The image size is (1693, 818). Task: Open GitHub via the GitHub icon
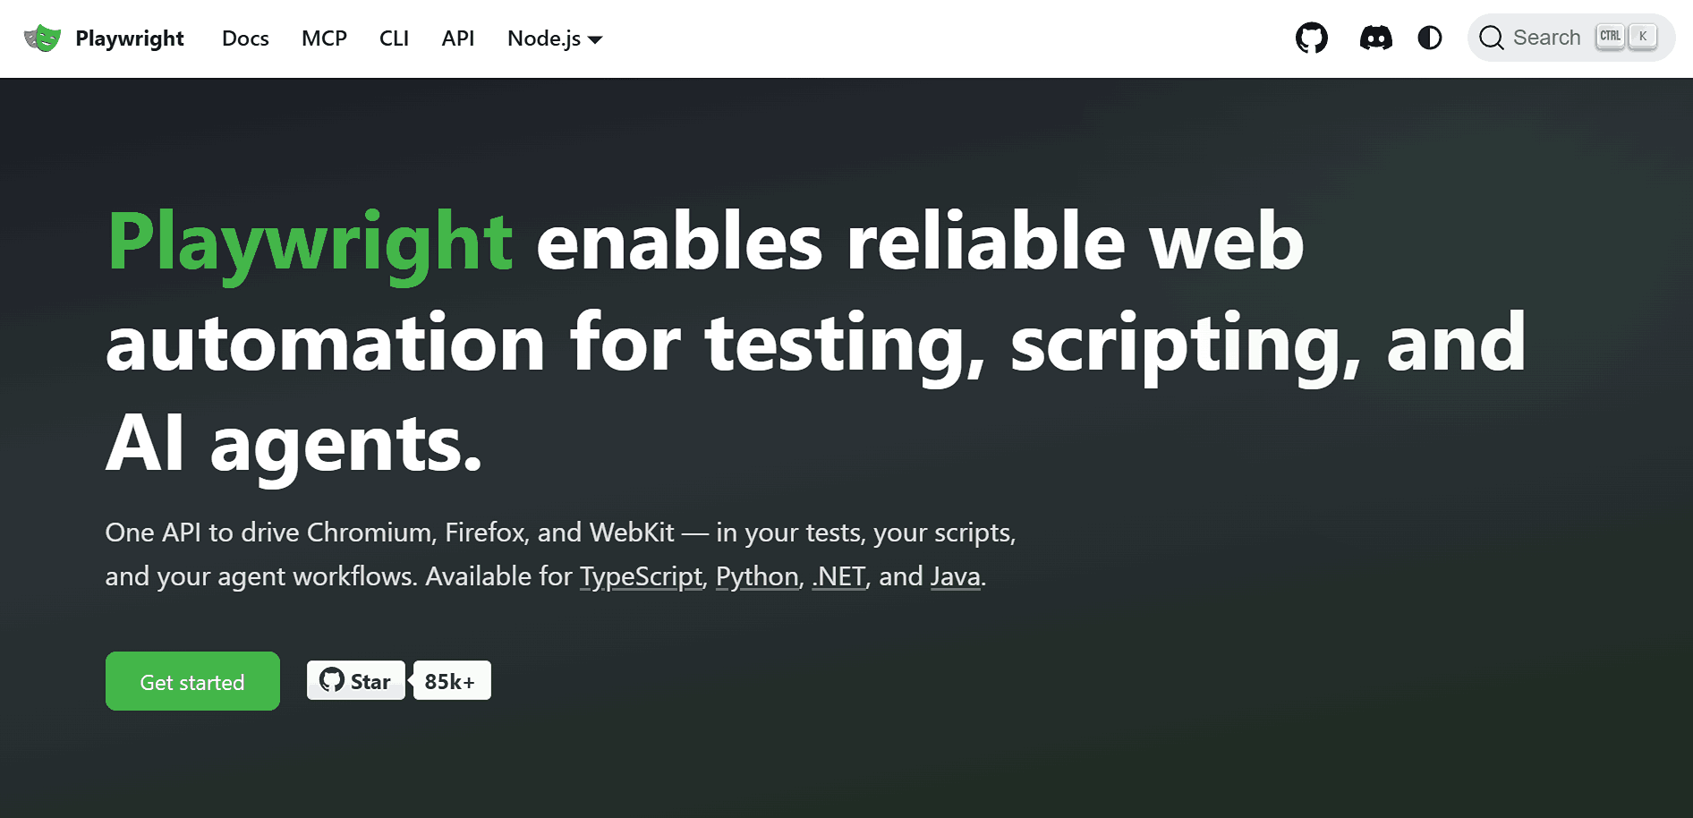pos(1312,38)
